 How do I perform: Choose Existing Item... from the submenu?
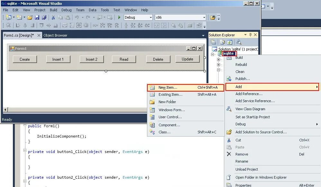(x=186, y=94)
